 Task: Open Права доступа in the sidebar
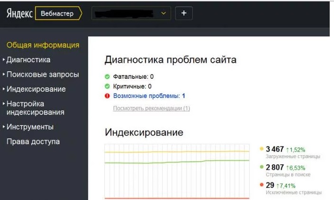click(x=33, y=142)
